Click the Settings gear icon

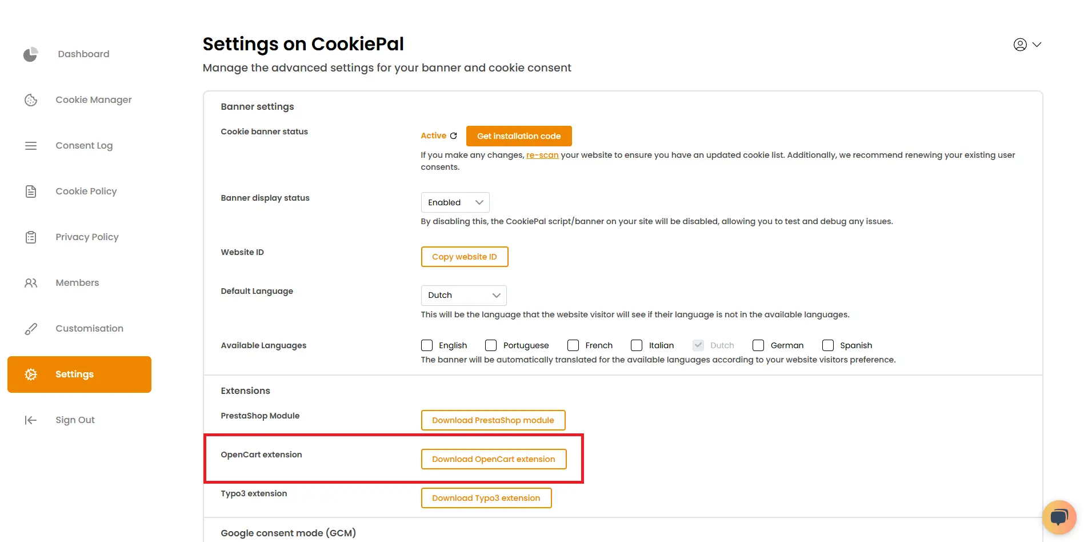coord(30,374)
